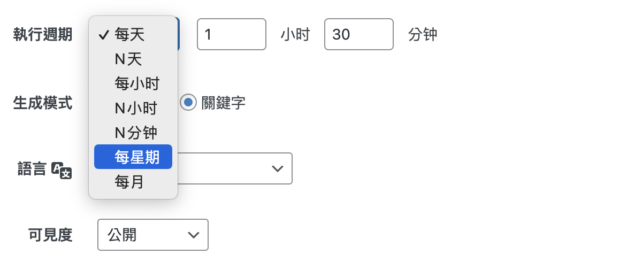The width and height of the screenshot is (627, 277).
Task: Click the 分钟 unit label
Action: [423, 35]
